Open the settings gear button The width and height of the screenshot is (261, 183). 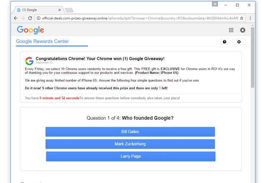239,42
